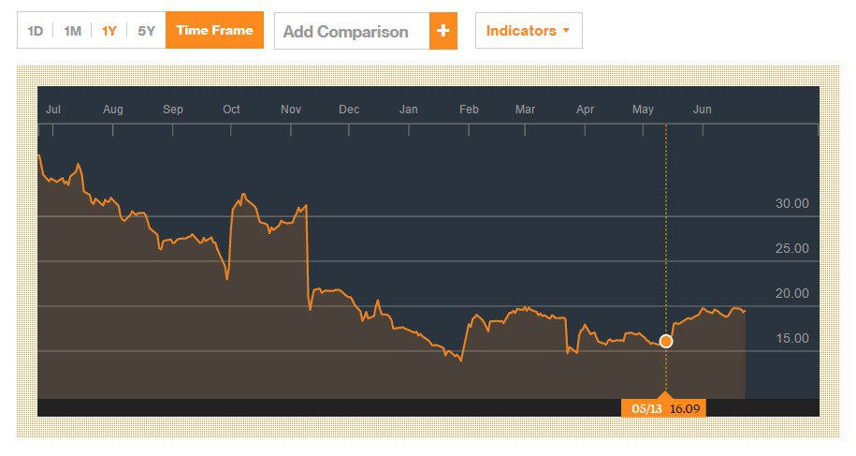Image resolution: width=856 pixels, height=456 pixels.
Task: Open the Indicators dropdown
Action: point(529,31)
